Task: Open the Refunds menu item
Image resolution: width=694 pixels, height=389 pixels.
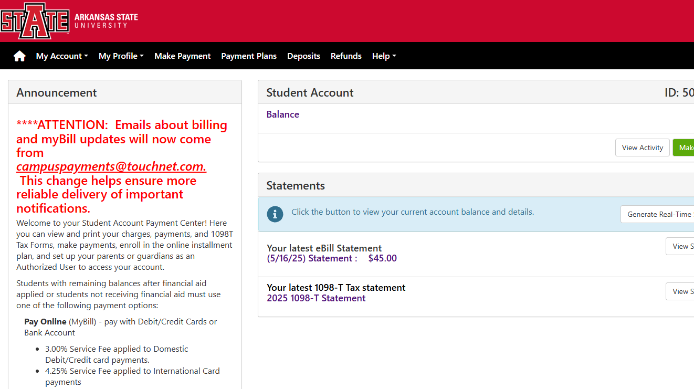Action: pyautogui.click(x=346, y=56)
